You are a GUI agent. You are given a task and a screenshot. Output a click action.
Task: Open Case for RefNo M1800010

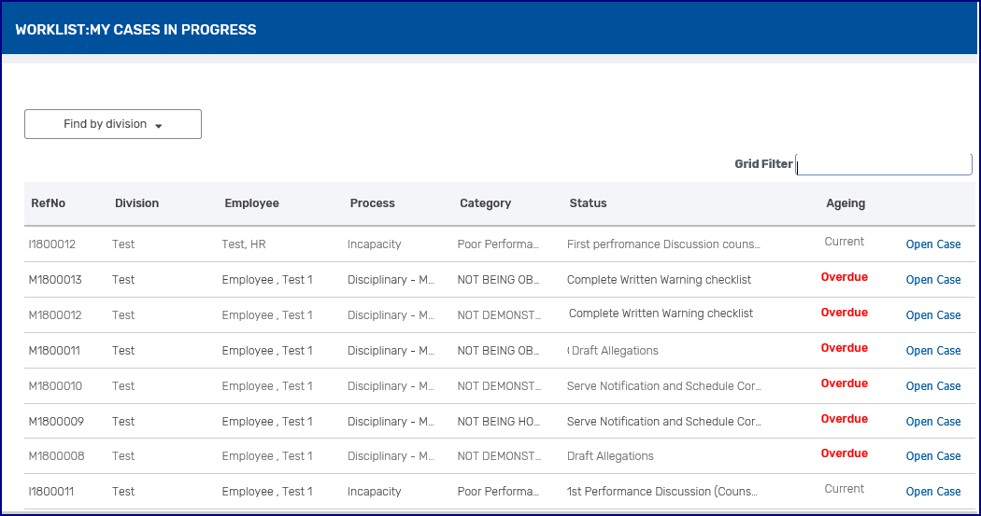pos(932,386)
